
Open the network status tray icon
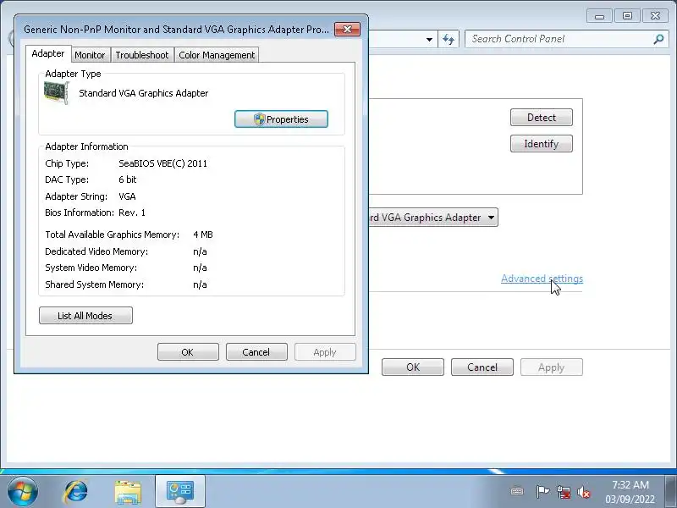pyautogui.click(x=563, y=492)
